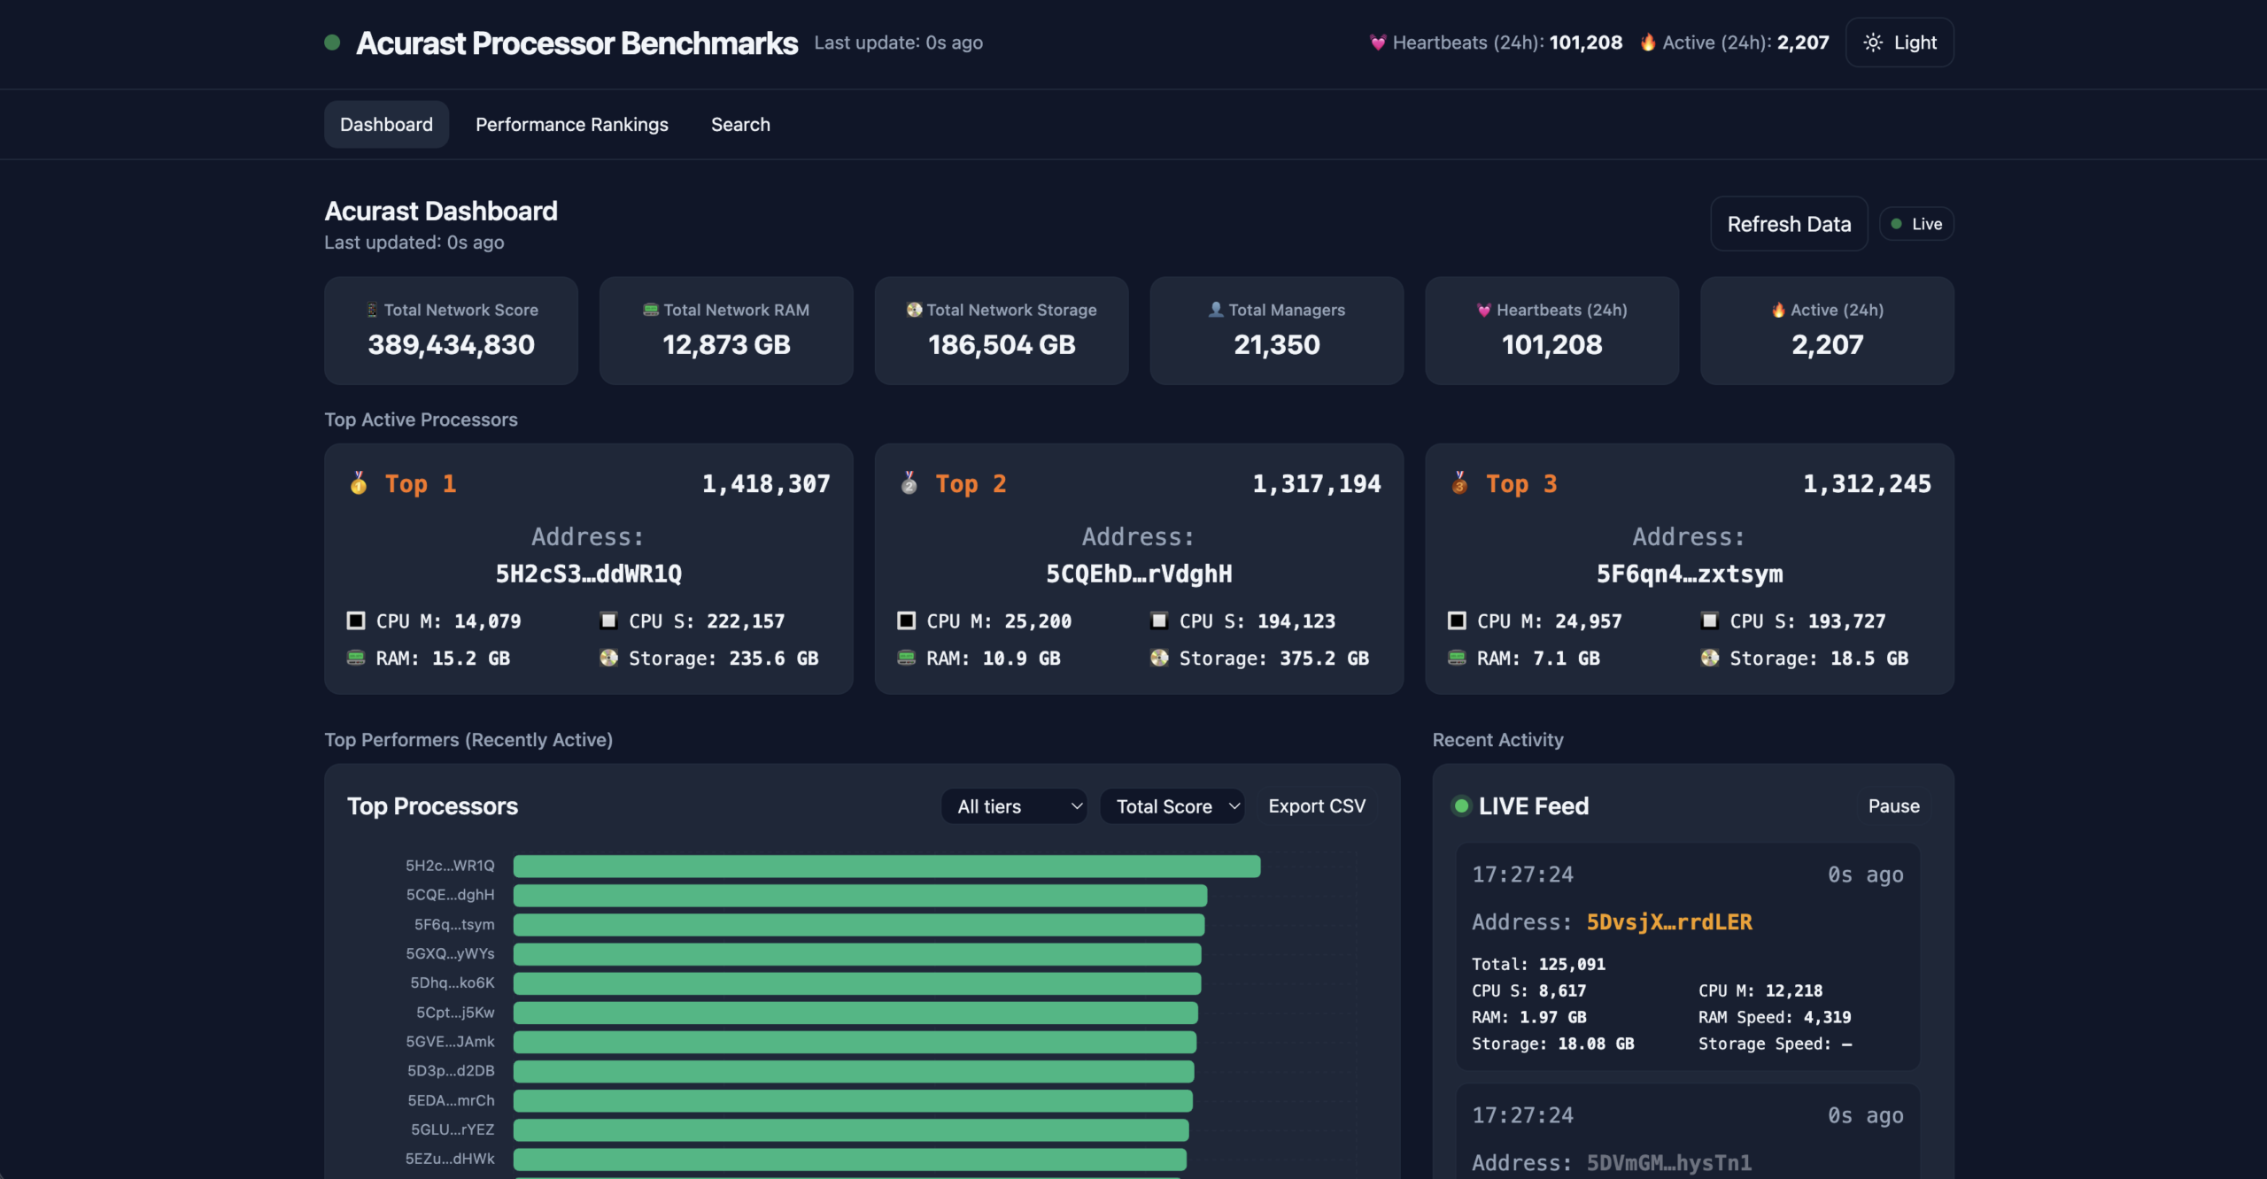Click the 5EDA...mrCh chart bar
Image resolution: width=2267 pixels, height=1179 pixels.
[853, 1100]
